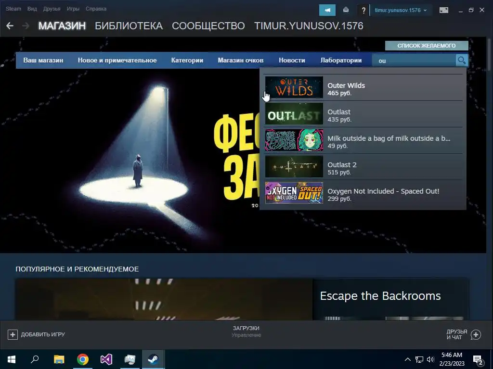Open timur.yunusov.1576 account dropdown
Image resolution: width=493 pixels, height=369 pixels.
(401, 10)
